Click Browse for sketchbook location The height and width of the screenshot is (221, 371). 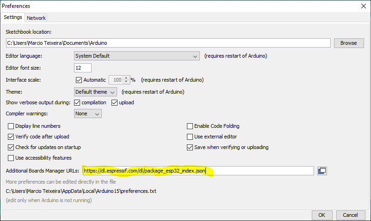coord(348,43)
